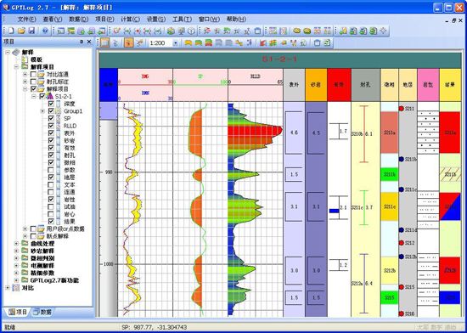
Task: Click the 4.6 thickness value box
Action: click(294, 133)
